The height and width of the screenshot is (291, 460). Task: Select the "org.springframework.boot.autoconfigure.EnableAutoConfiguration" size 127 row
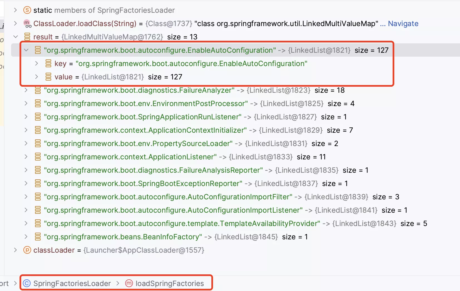tap(216, 50)
